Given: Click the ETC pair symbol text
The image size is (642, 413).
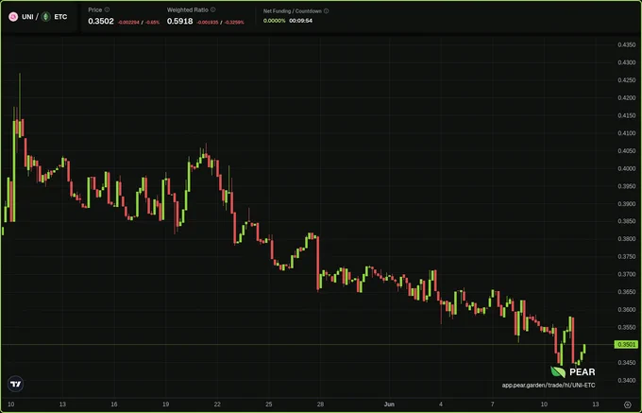Looking at the screenshot, I should point(60,17).
